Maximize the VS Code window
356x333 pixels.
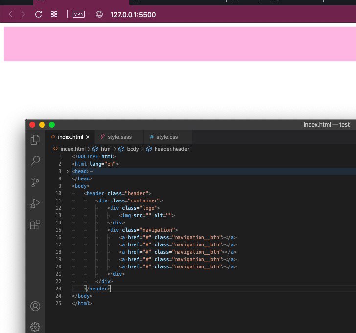pos(52,125)
